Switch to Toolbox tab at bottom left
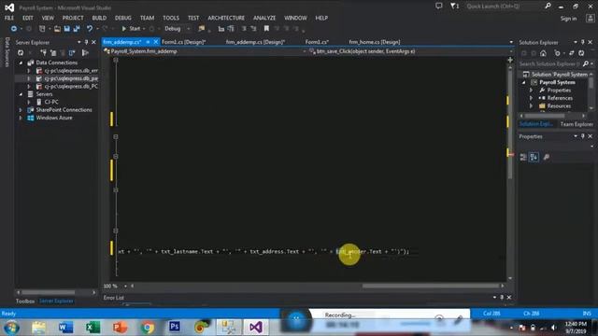Image resolution: width=598 pixels, height=336 pixels. click(25, 301)
